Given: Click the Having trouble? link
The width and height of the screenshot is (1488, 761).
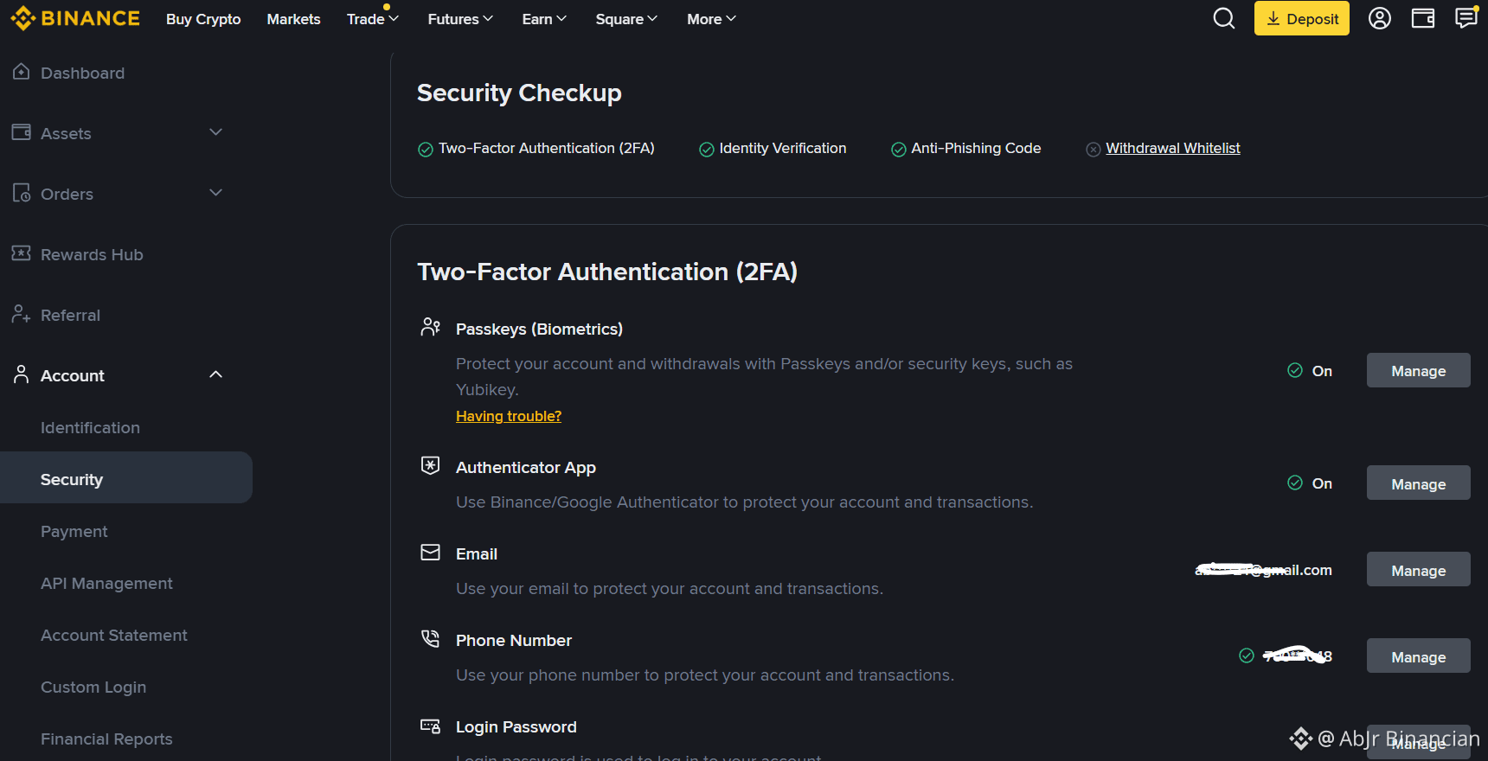Looking at the screenshot, I should click(509, 416).
